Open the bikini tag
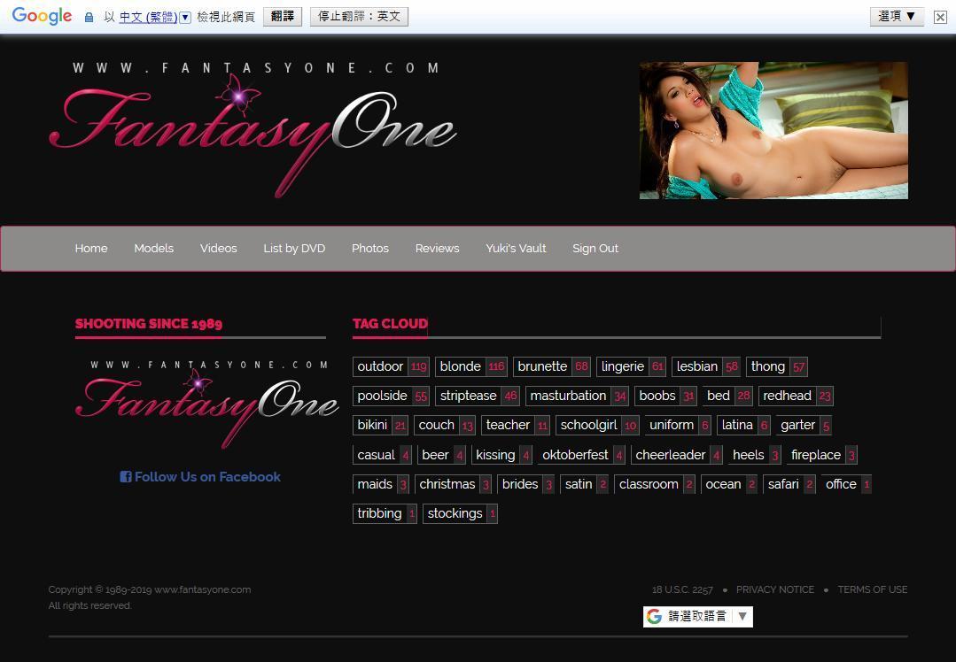Viewport: 956px width, 662px height. point(380,425)
